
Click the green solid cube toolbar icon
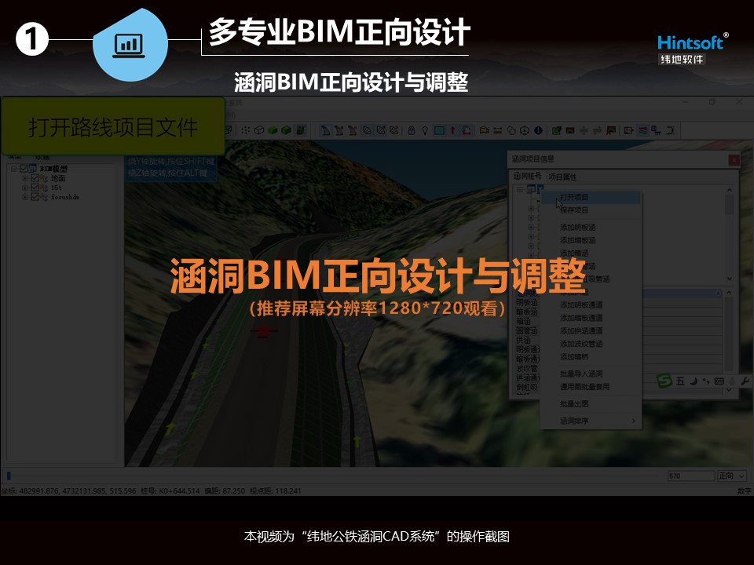point(273,130)
